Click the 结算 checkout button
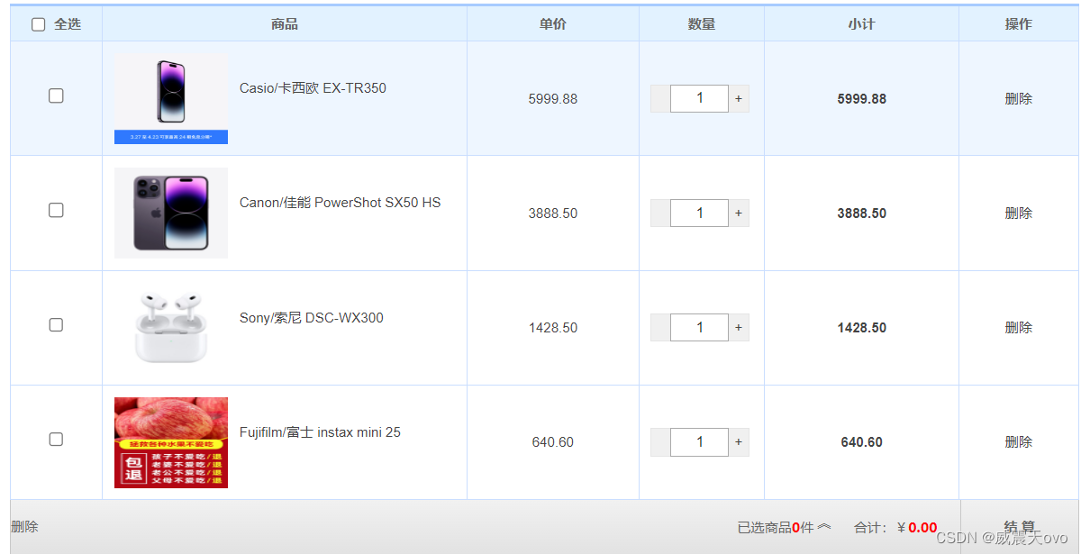Image resolution: width=1081 pixels, height=554 pixels. (1020, 527)
